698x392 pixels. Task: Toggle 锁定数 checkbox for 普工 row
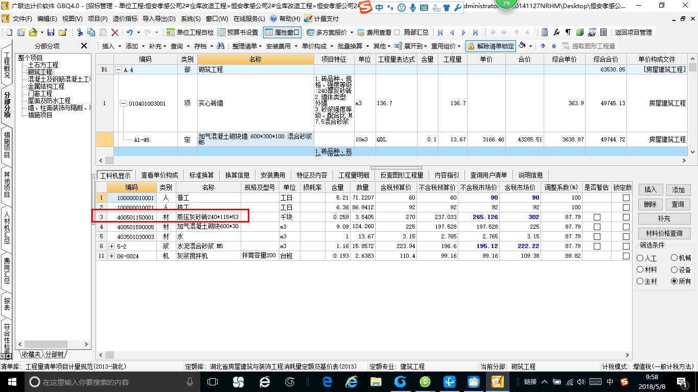point(626,198)
